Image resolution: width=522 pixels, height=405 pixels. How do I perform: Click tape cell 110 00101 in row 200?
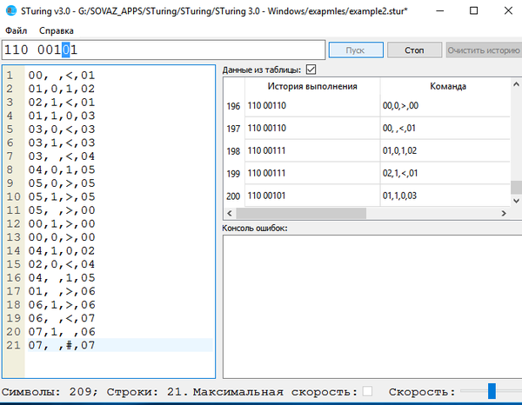[x=312, y=196]
